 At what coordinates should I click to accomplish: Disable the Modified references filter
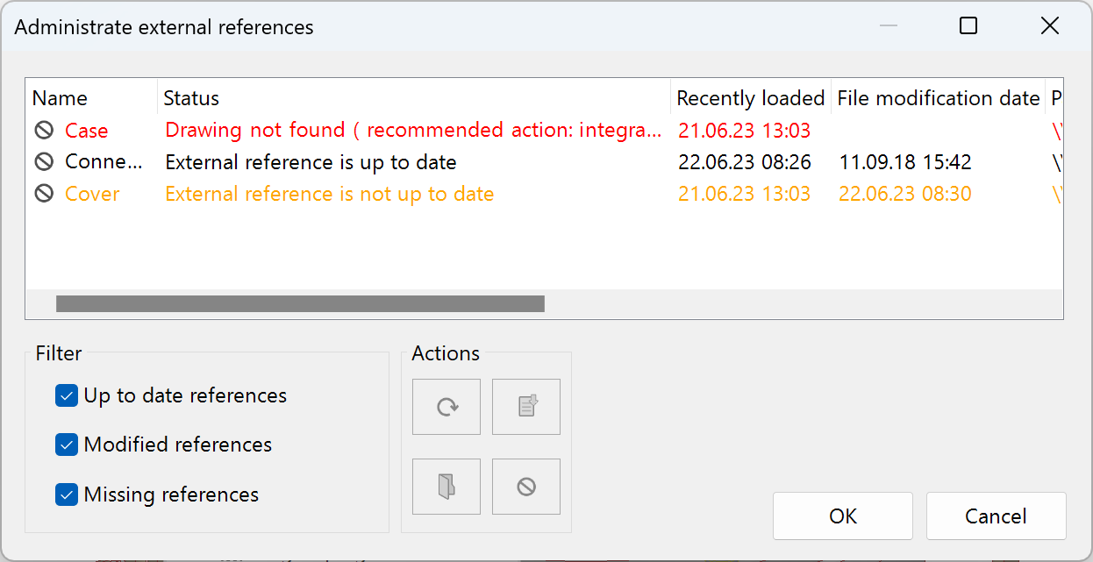pyautogui.click(x=67, y=445)
